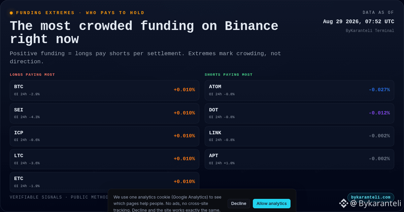The image size is (404, 212).
Task: Click the DOT ticker name
Action: [x=213, y=110]
